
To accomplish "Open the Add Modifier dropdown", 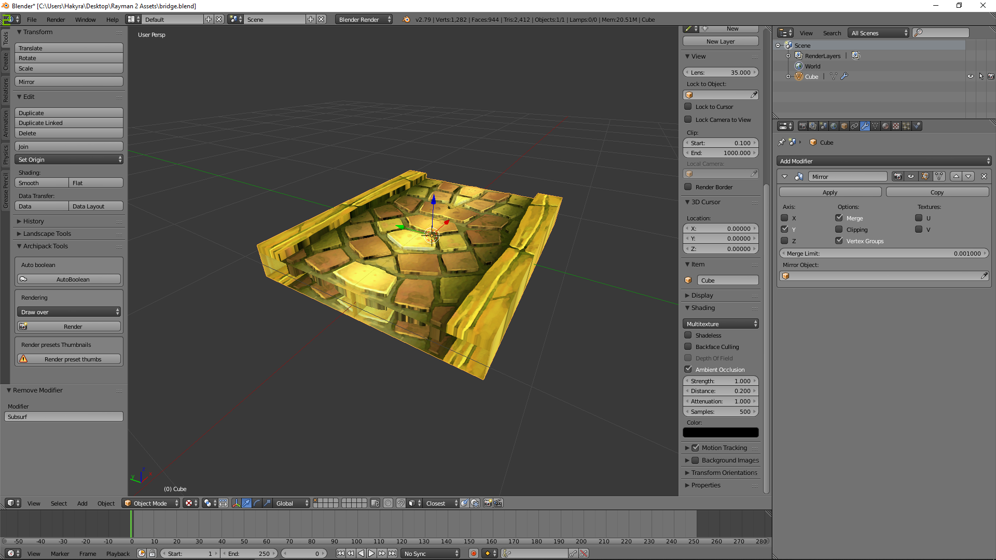I will tap(884, 161).
